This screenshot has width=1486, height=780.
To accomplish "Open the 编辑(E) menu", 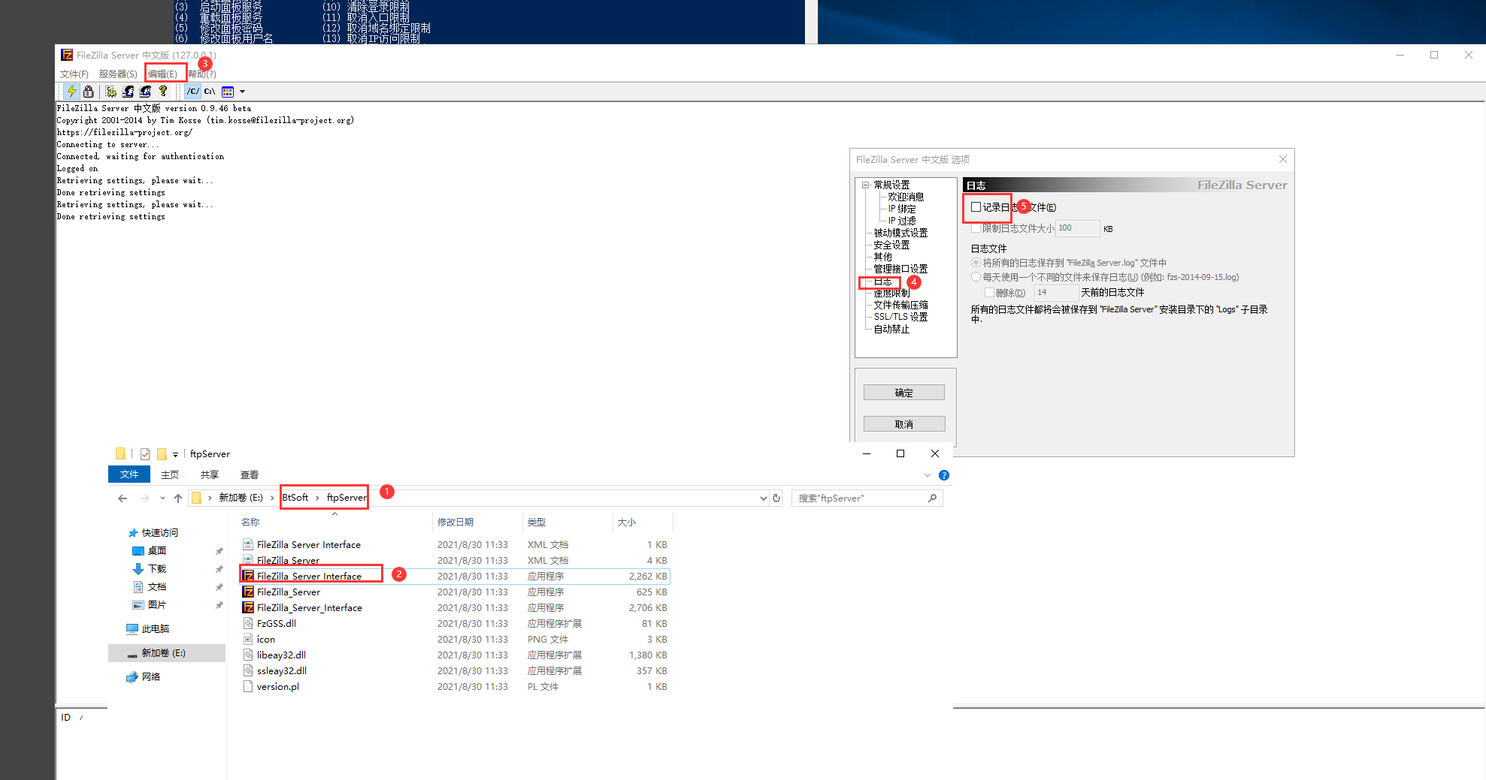I will [162, 74].
